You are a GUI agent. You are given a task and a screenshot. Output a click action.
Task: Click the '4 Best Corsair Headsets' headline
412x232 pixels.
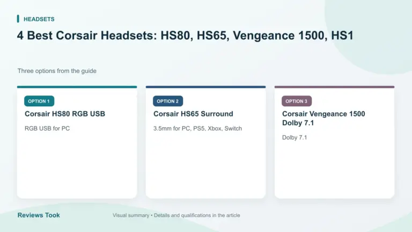(x=185, y=35)
